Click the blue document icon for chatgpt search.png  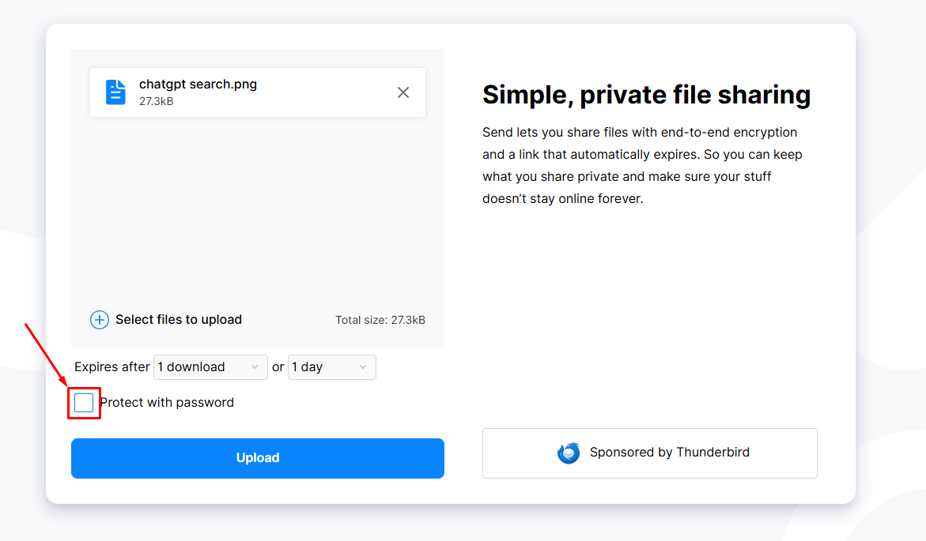tap(115, 92)
